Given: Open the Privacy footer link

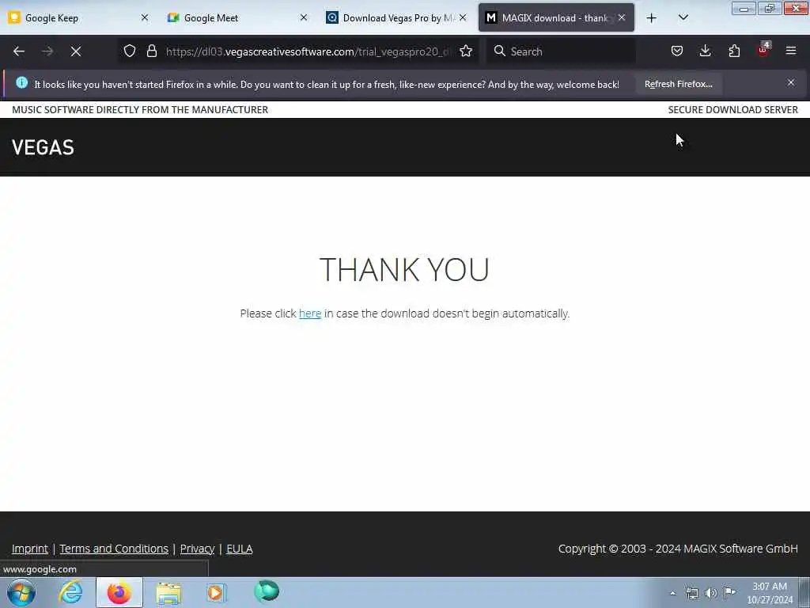Looking at the screenshot, I should click(197, 549).
